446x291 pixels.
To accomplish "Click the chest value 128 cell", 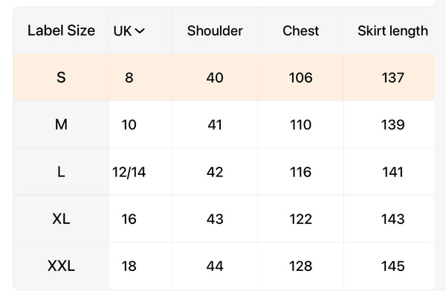I will click(300, 266).
